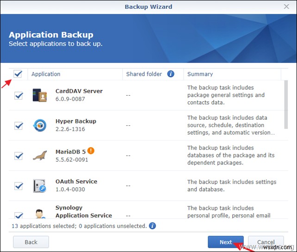Click the OAuth summary about settings and database
The height and width of the screenshot is (252, 297).
[x=232, y=185]
